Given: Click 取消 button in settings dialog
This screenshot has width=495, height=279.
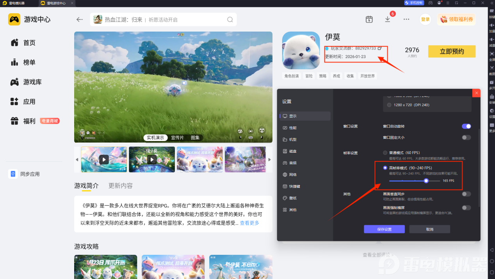Looking at the screenshot, I should pos(430,229).
